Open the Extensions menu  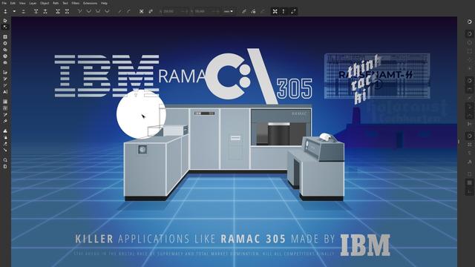click(91, 3)
